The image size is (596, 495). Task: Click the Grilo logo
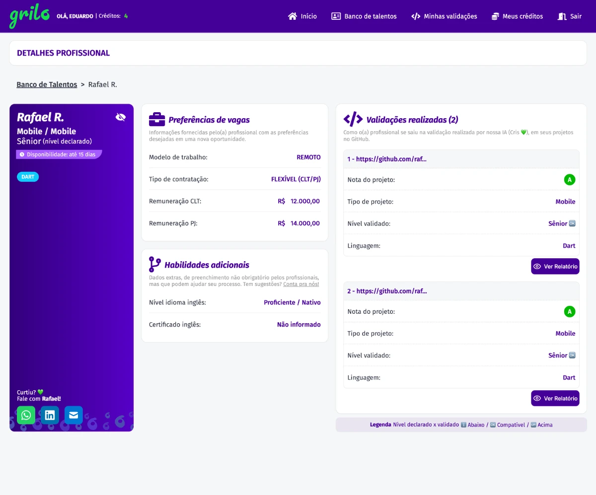coord(30,16)
